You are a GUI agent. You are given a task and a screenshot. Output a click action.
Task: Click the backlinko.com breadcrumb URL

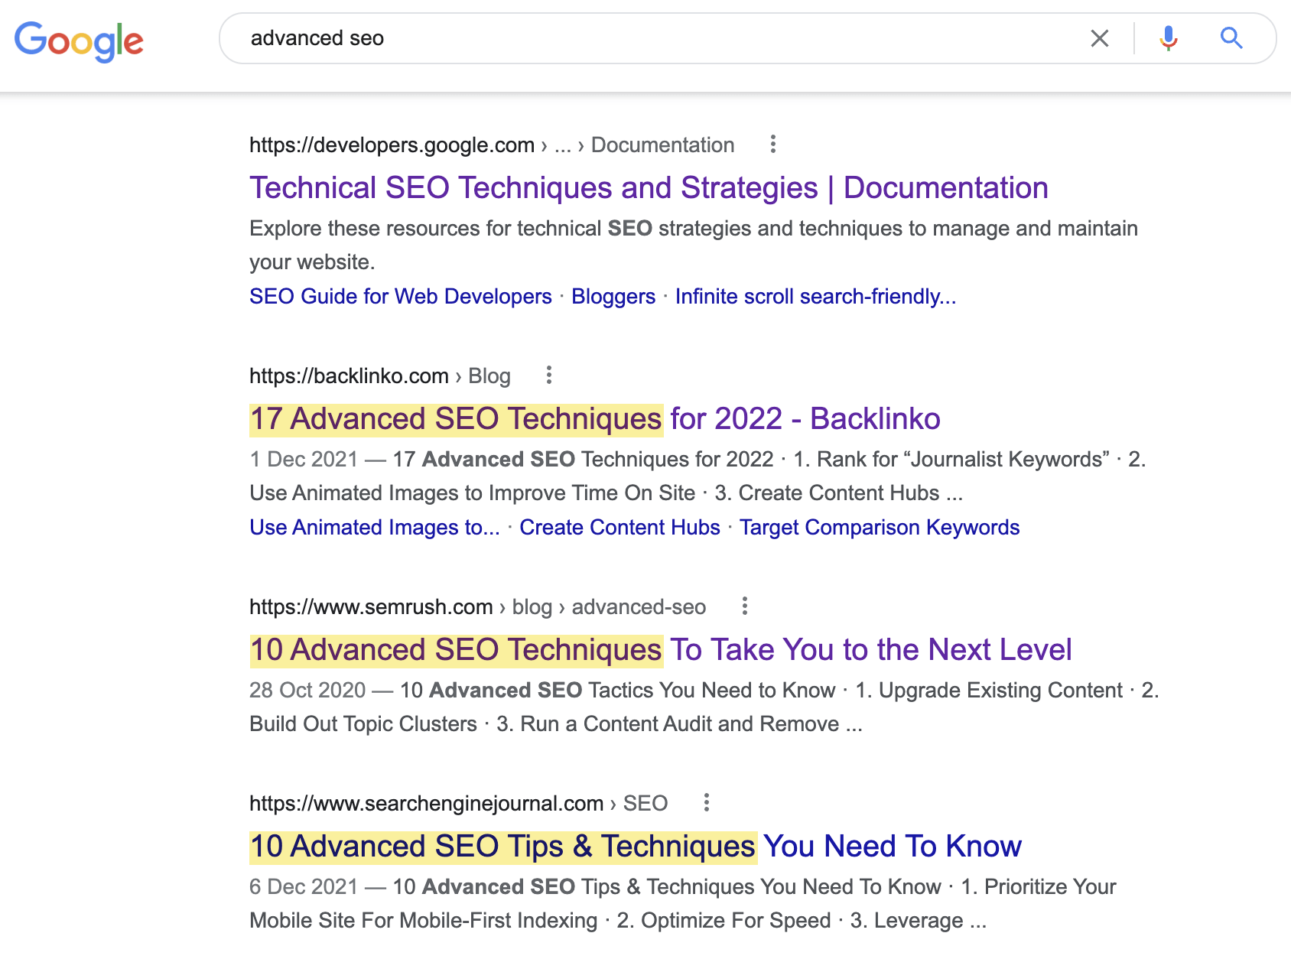[348, 375]
